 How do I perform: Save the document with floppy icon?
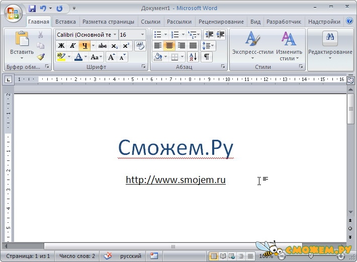click(x=32, y=9)
